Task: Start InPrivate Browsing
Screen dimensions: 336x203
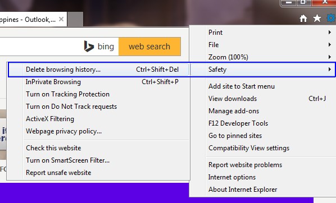Action: click(98, 82)
